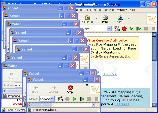
Task: Click step-play icon in frontmost Yahoo! window
Action: [82, 99]
